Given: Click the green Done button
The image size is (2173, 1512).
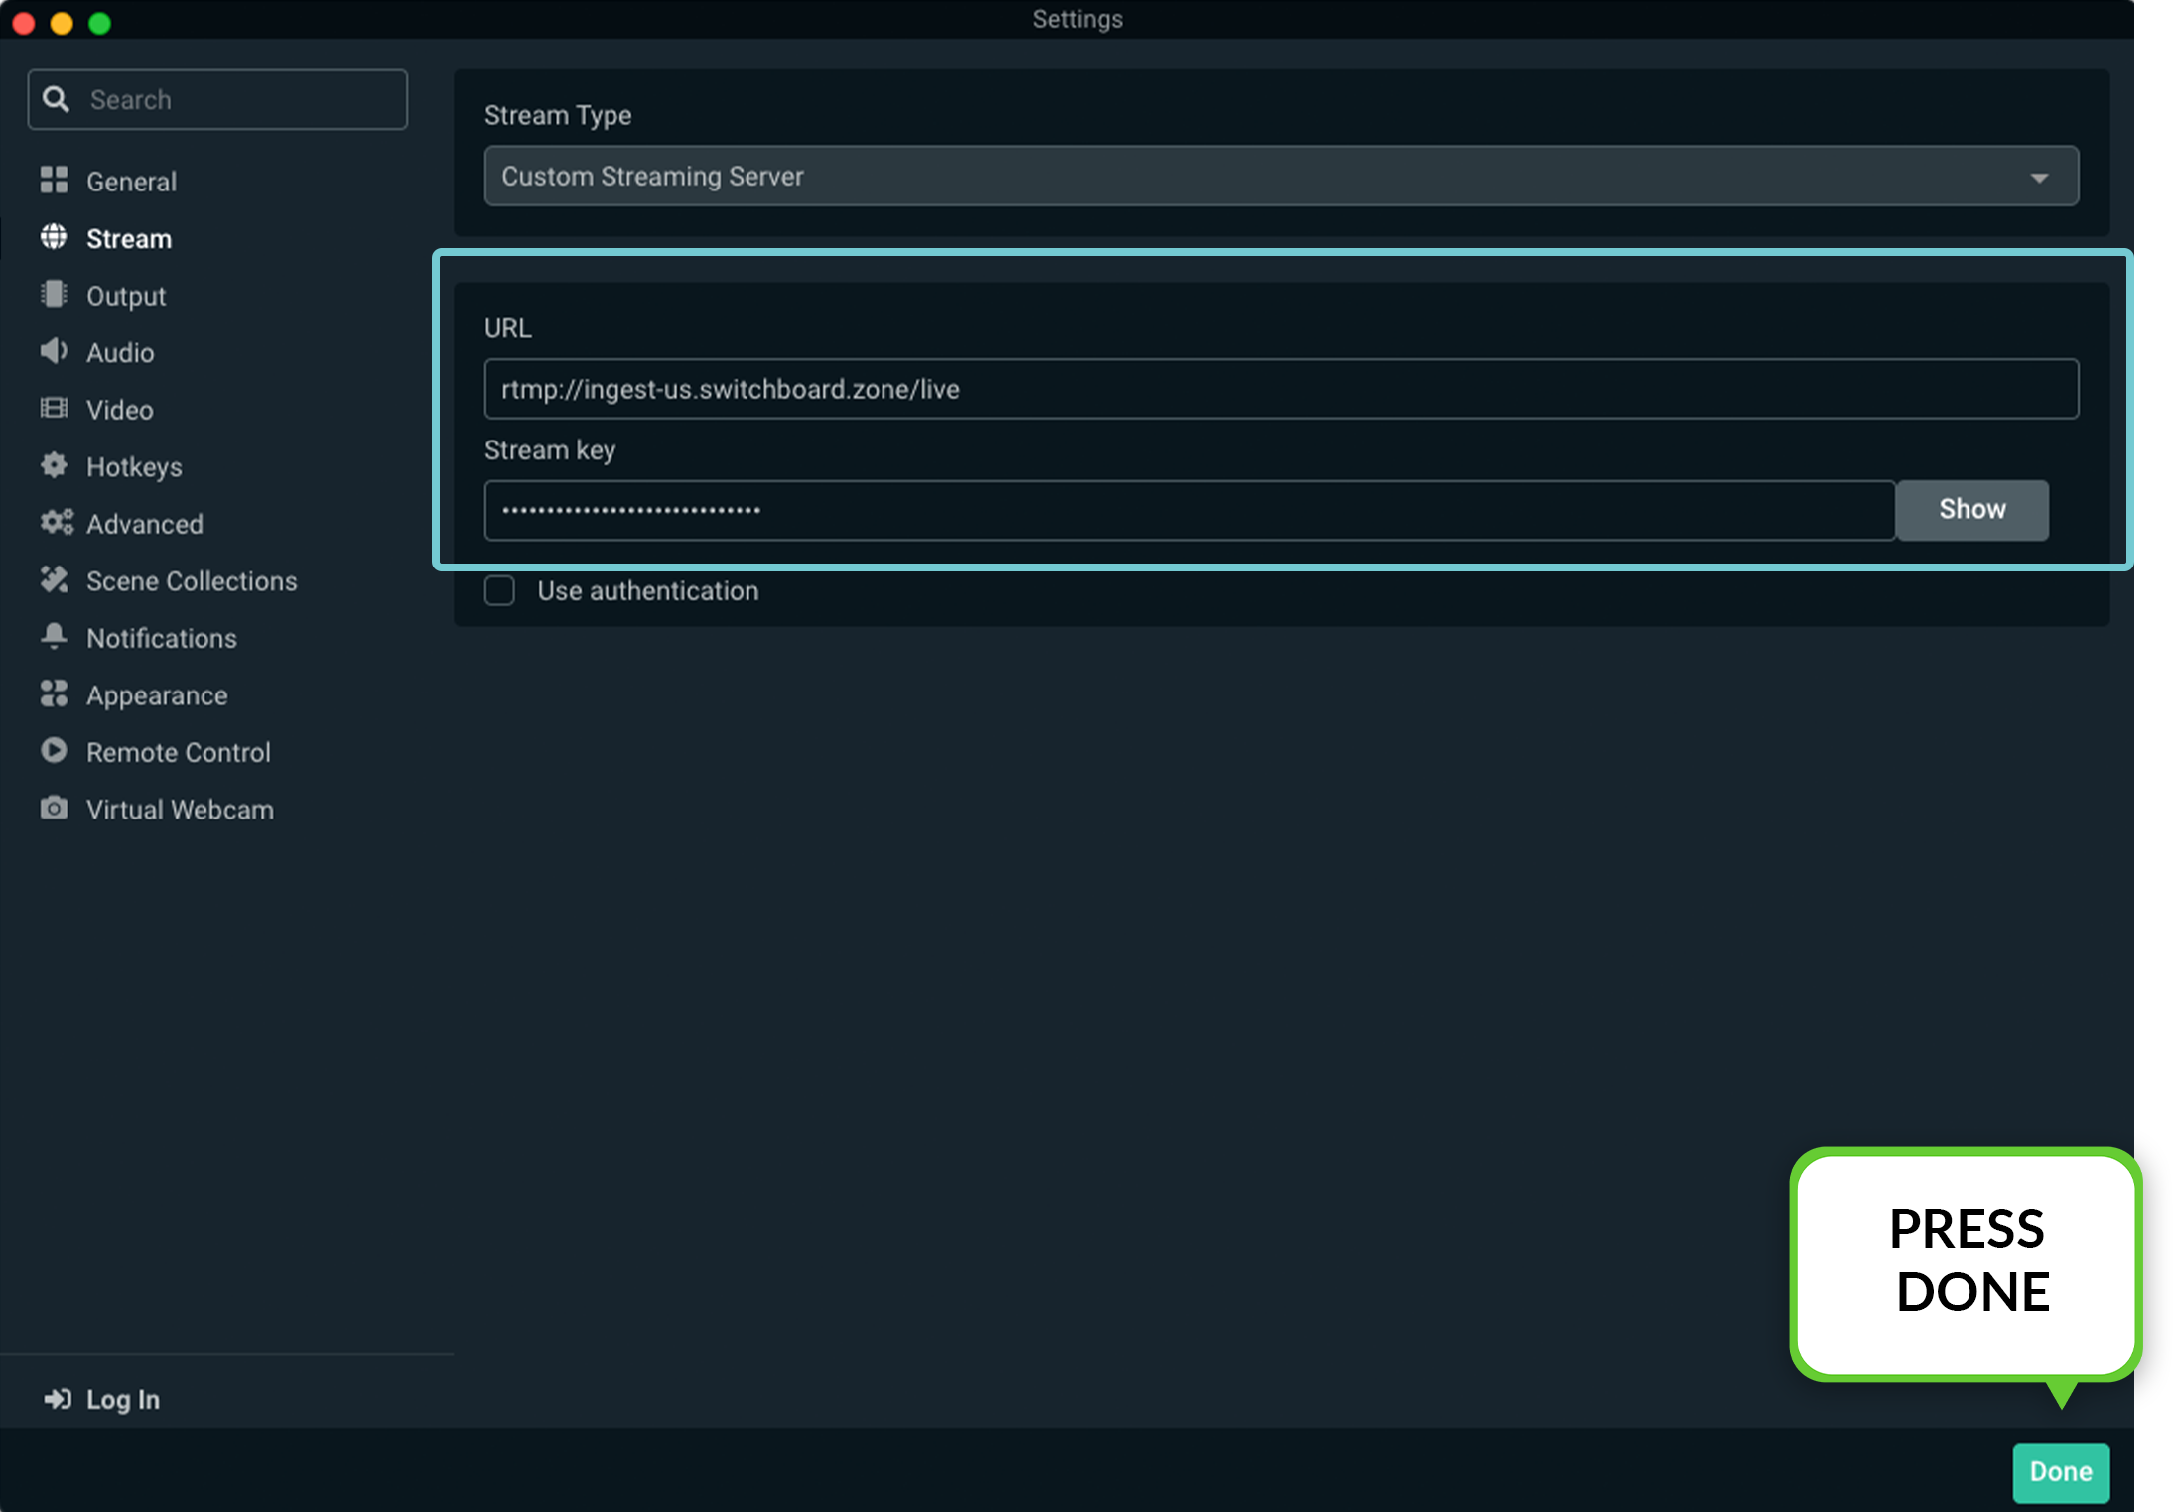Looking at the screenshot, I should click(2061, 1472).
